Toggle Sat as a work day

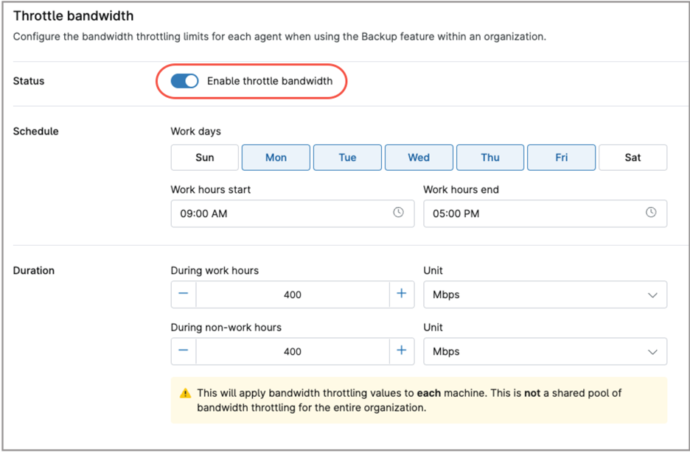(x=632, y=157)
